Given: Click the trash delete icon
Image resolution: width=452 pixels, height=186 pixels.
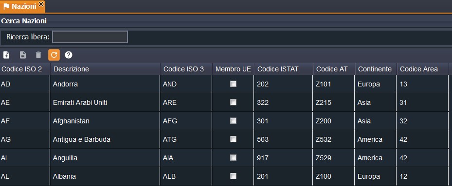Looking at the screenshot, I should click(38, 55).
